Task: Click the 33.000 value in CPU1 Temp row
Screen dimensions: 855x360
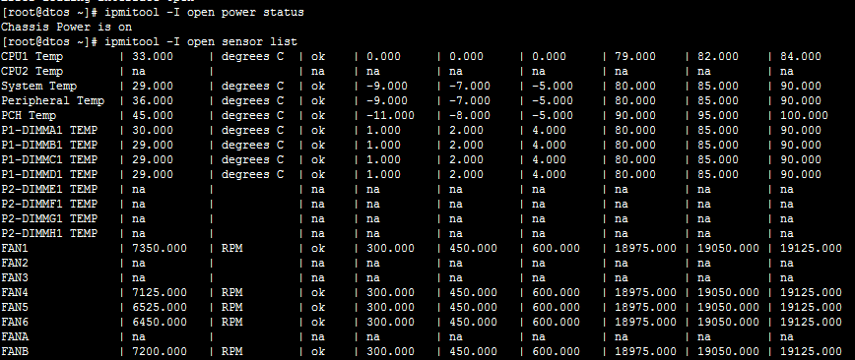Action: (153, 56)
